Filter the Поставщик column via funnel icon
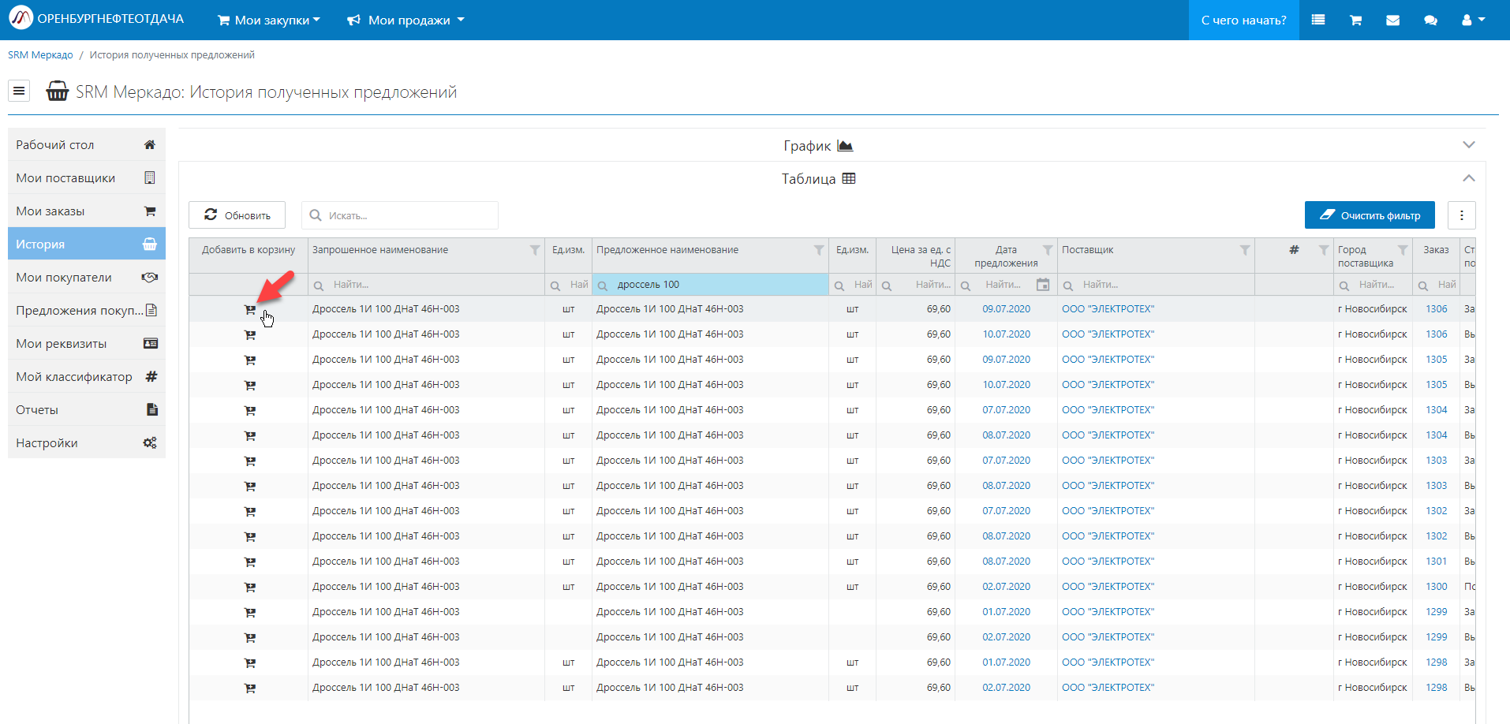The image size is (1510, 724). coord(1244,250)
